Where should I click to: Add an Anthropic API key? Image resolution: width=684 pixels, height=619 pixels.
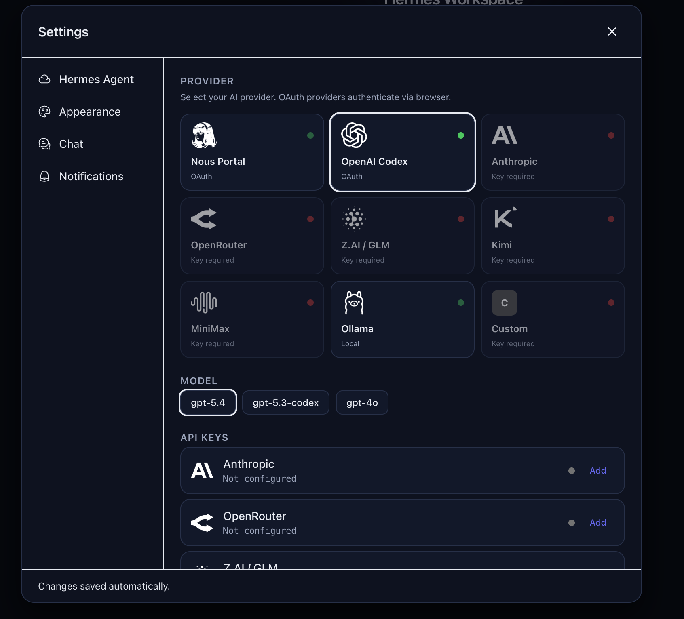pos(598,470)
